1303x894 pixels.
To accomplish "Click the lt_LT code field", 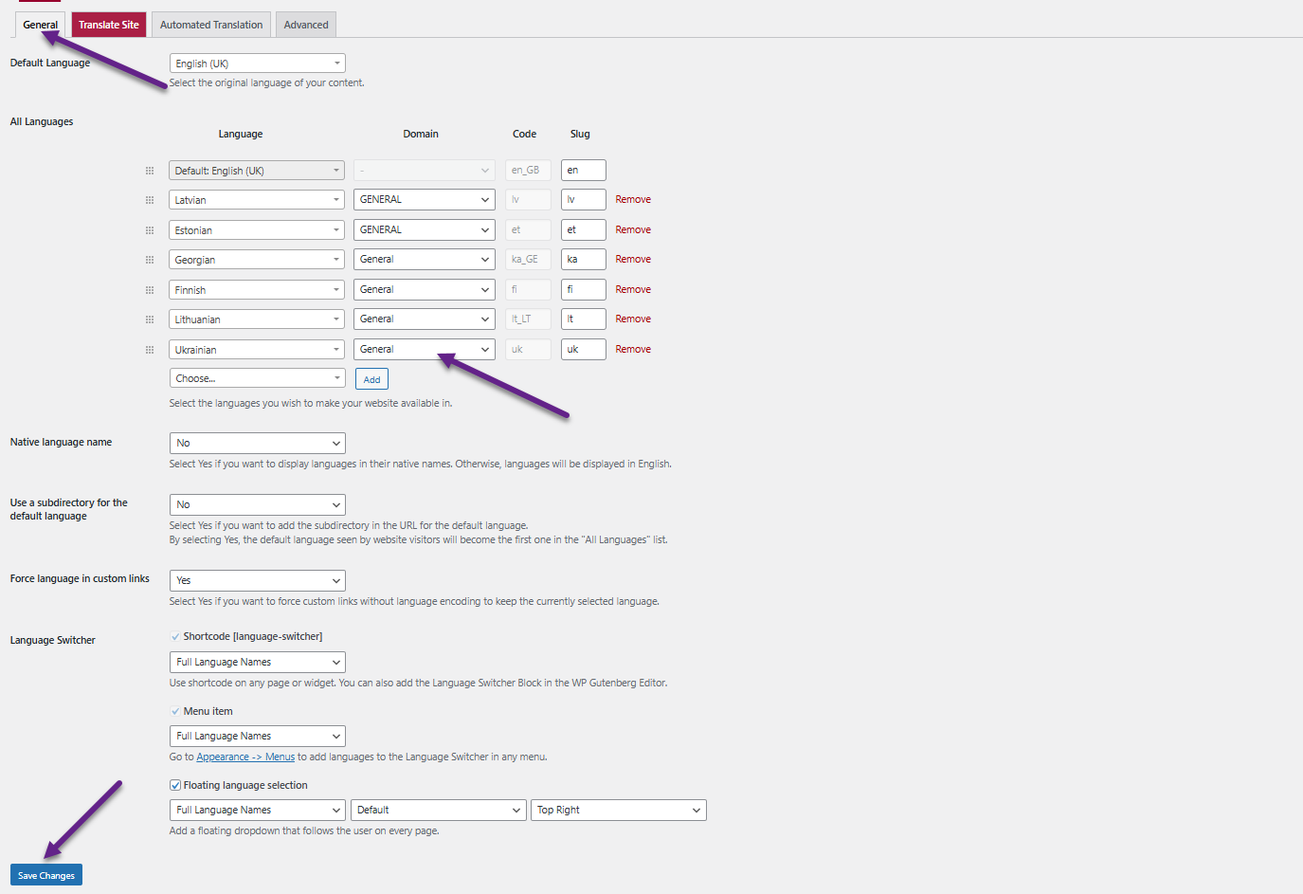I will 528,319.
